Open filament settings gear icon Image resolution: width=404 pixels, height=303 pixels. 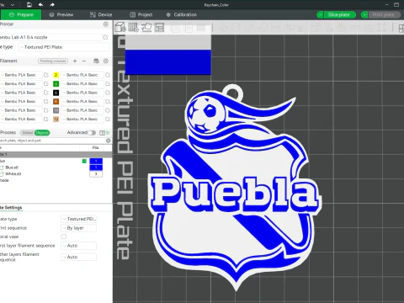[x=106, y=61]
